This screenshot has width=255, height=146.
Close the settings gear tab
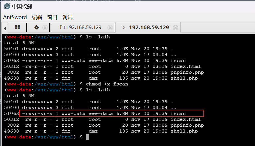point(45,28)
